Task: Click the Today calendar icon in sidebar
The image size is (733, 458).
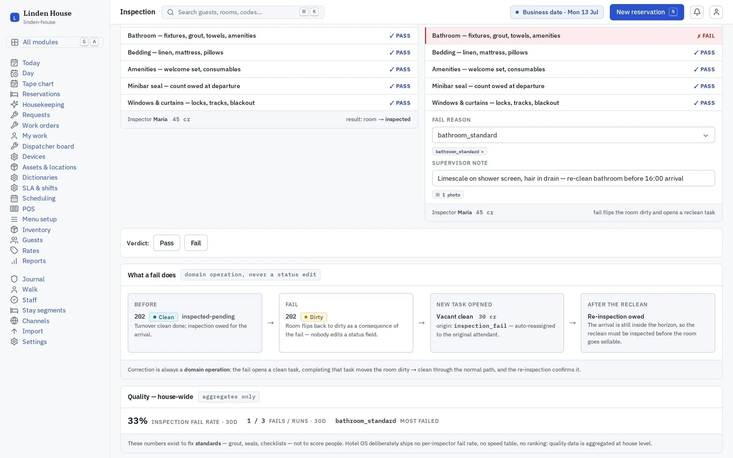Action: click(14, 63)
